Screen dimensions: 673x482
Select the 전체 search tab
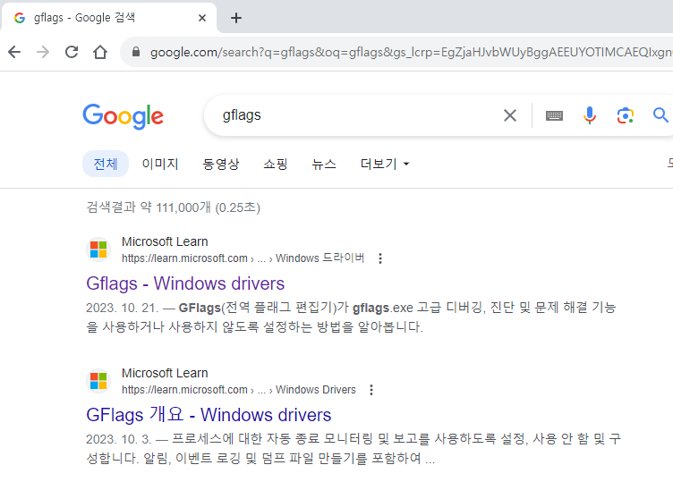[x=106, y=164]
